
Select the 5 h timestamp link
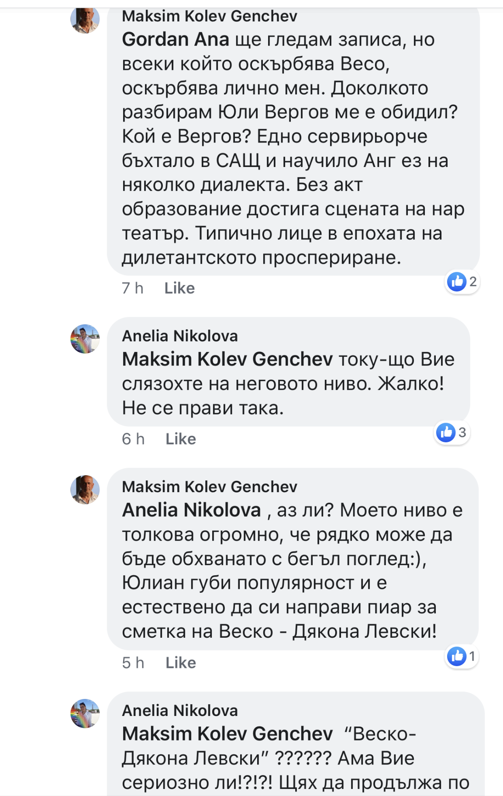(x=133, y=663)
